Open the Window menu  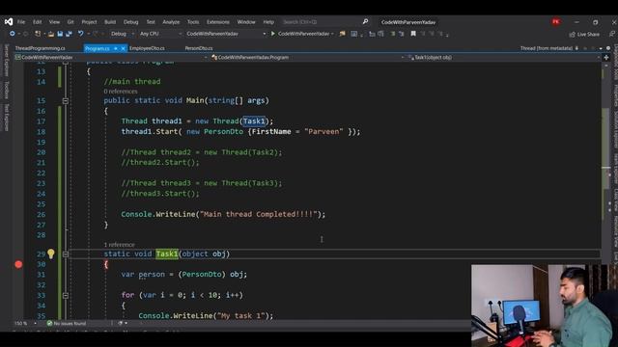tap(246, 22)
